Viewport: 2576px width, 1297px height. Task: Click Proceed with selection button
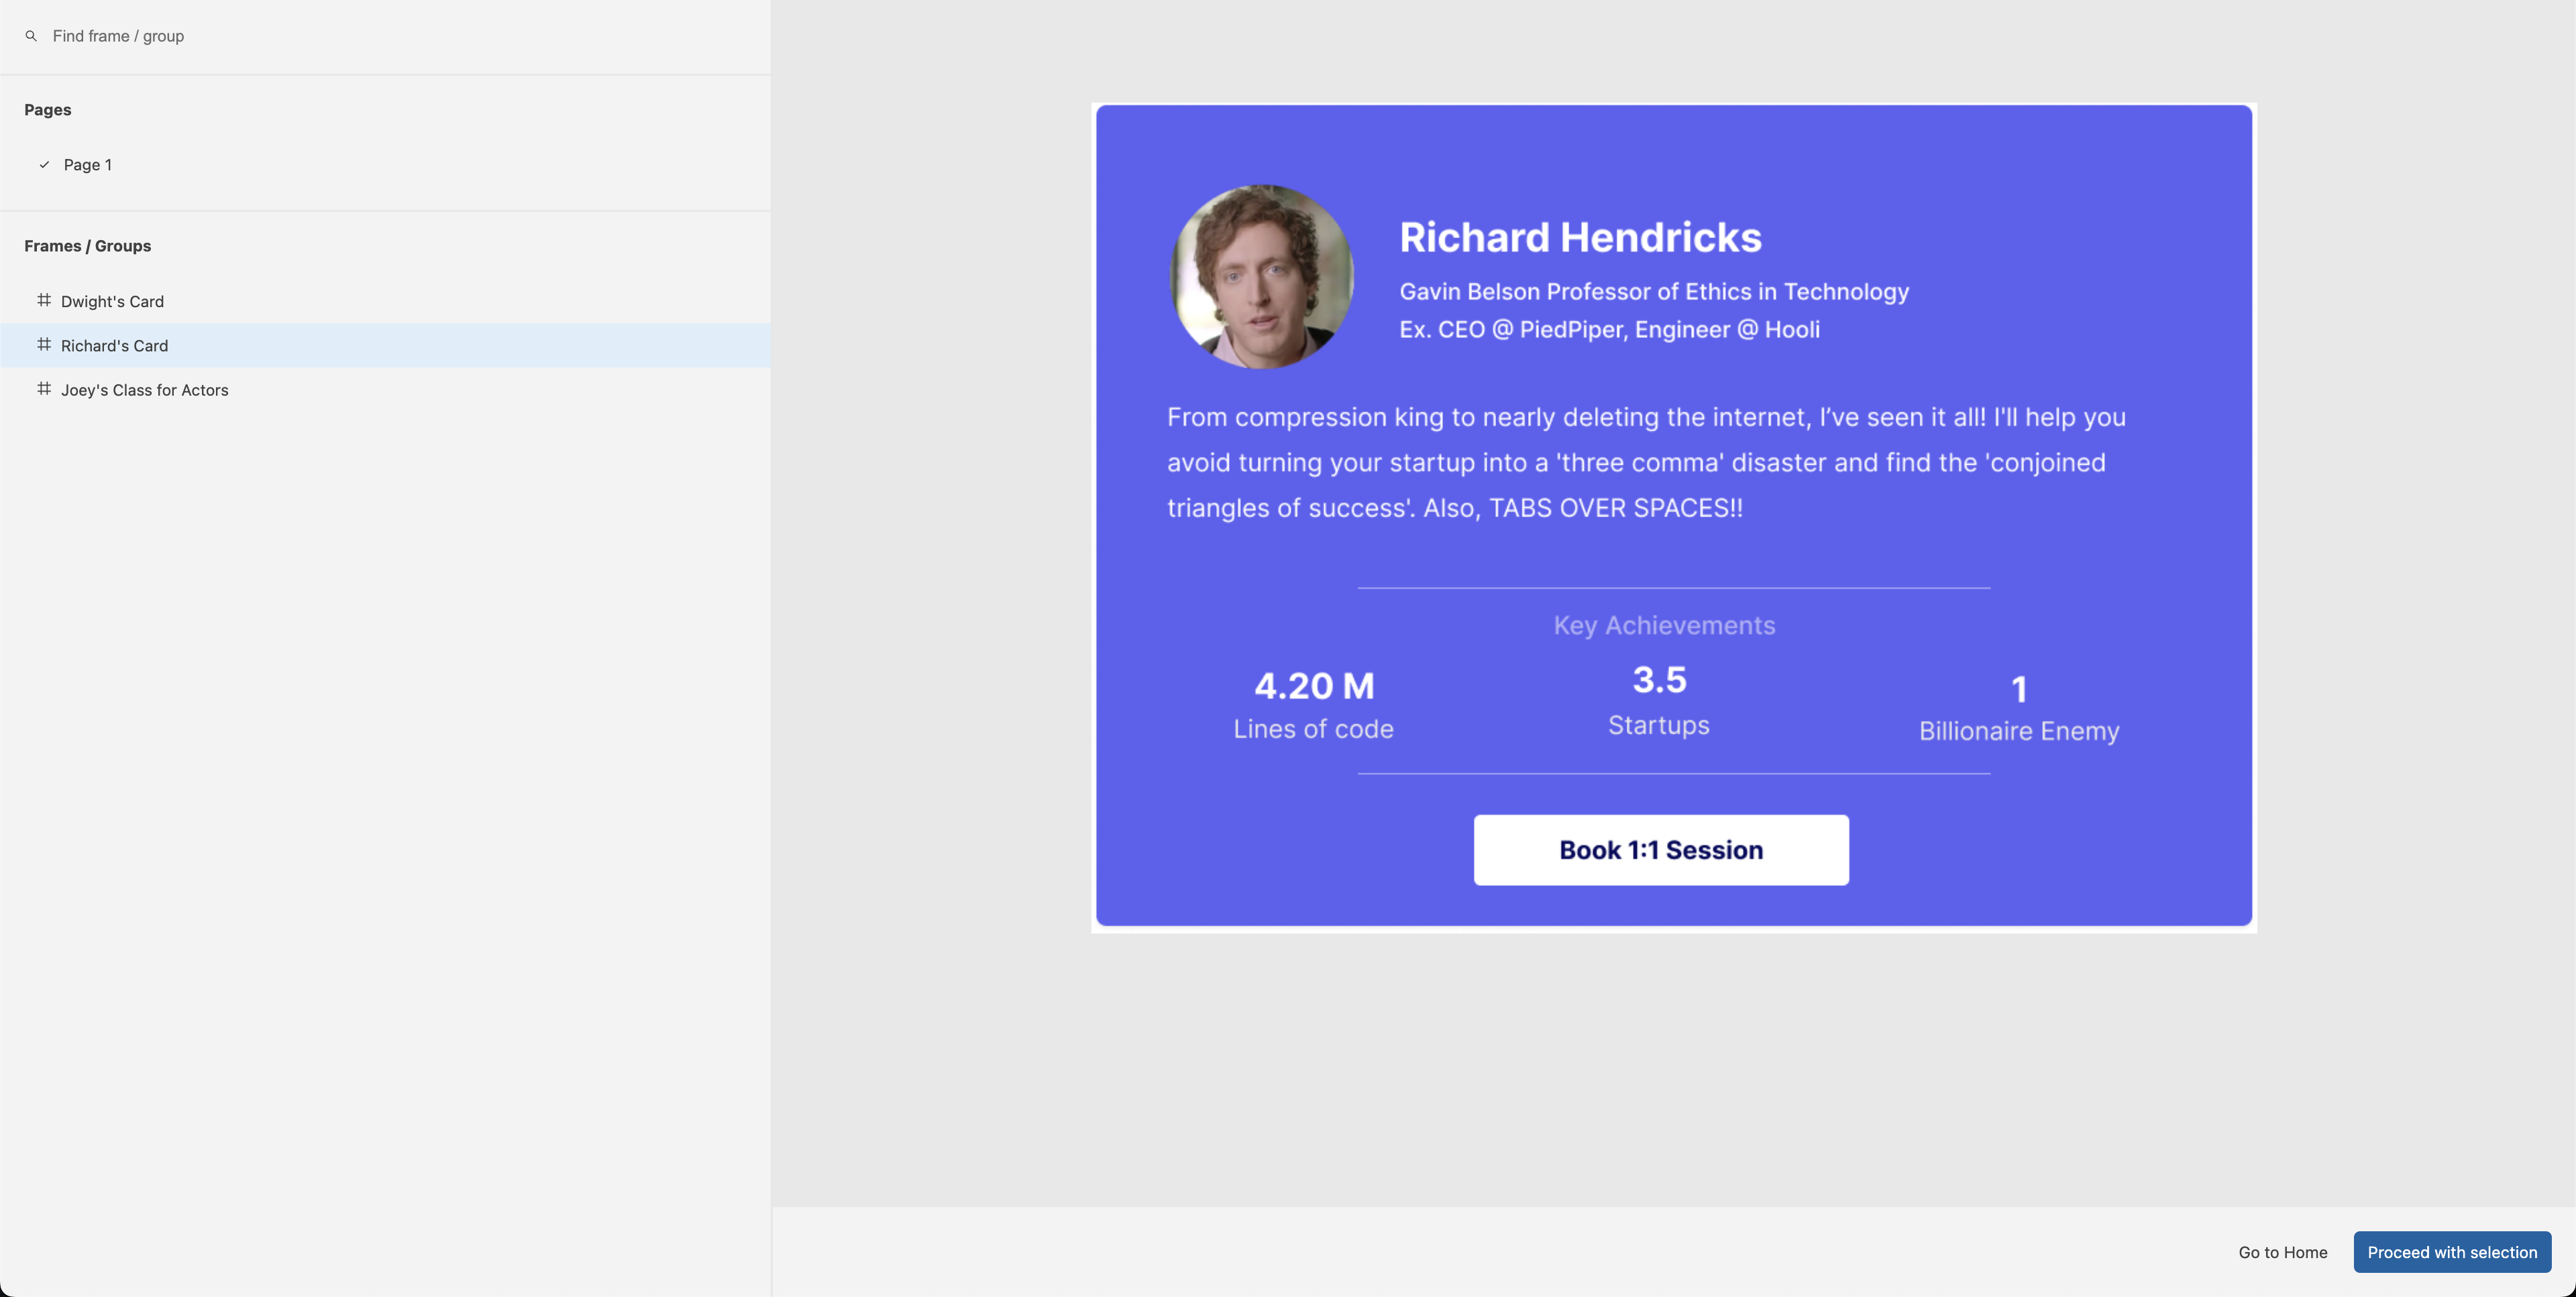(x=2452, y=1252)
